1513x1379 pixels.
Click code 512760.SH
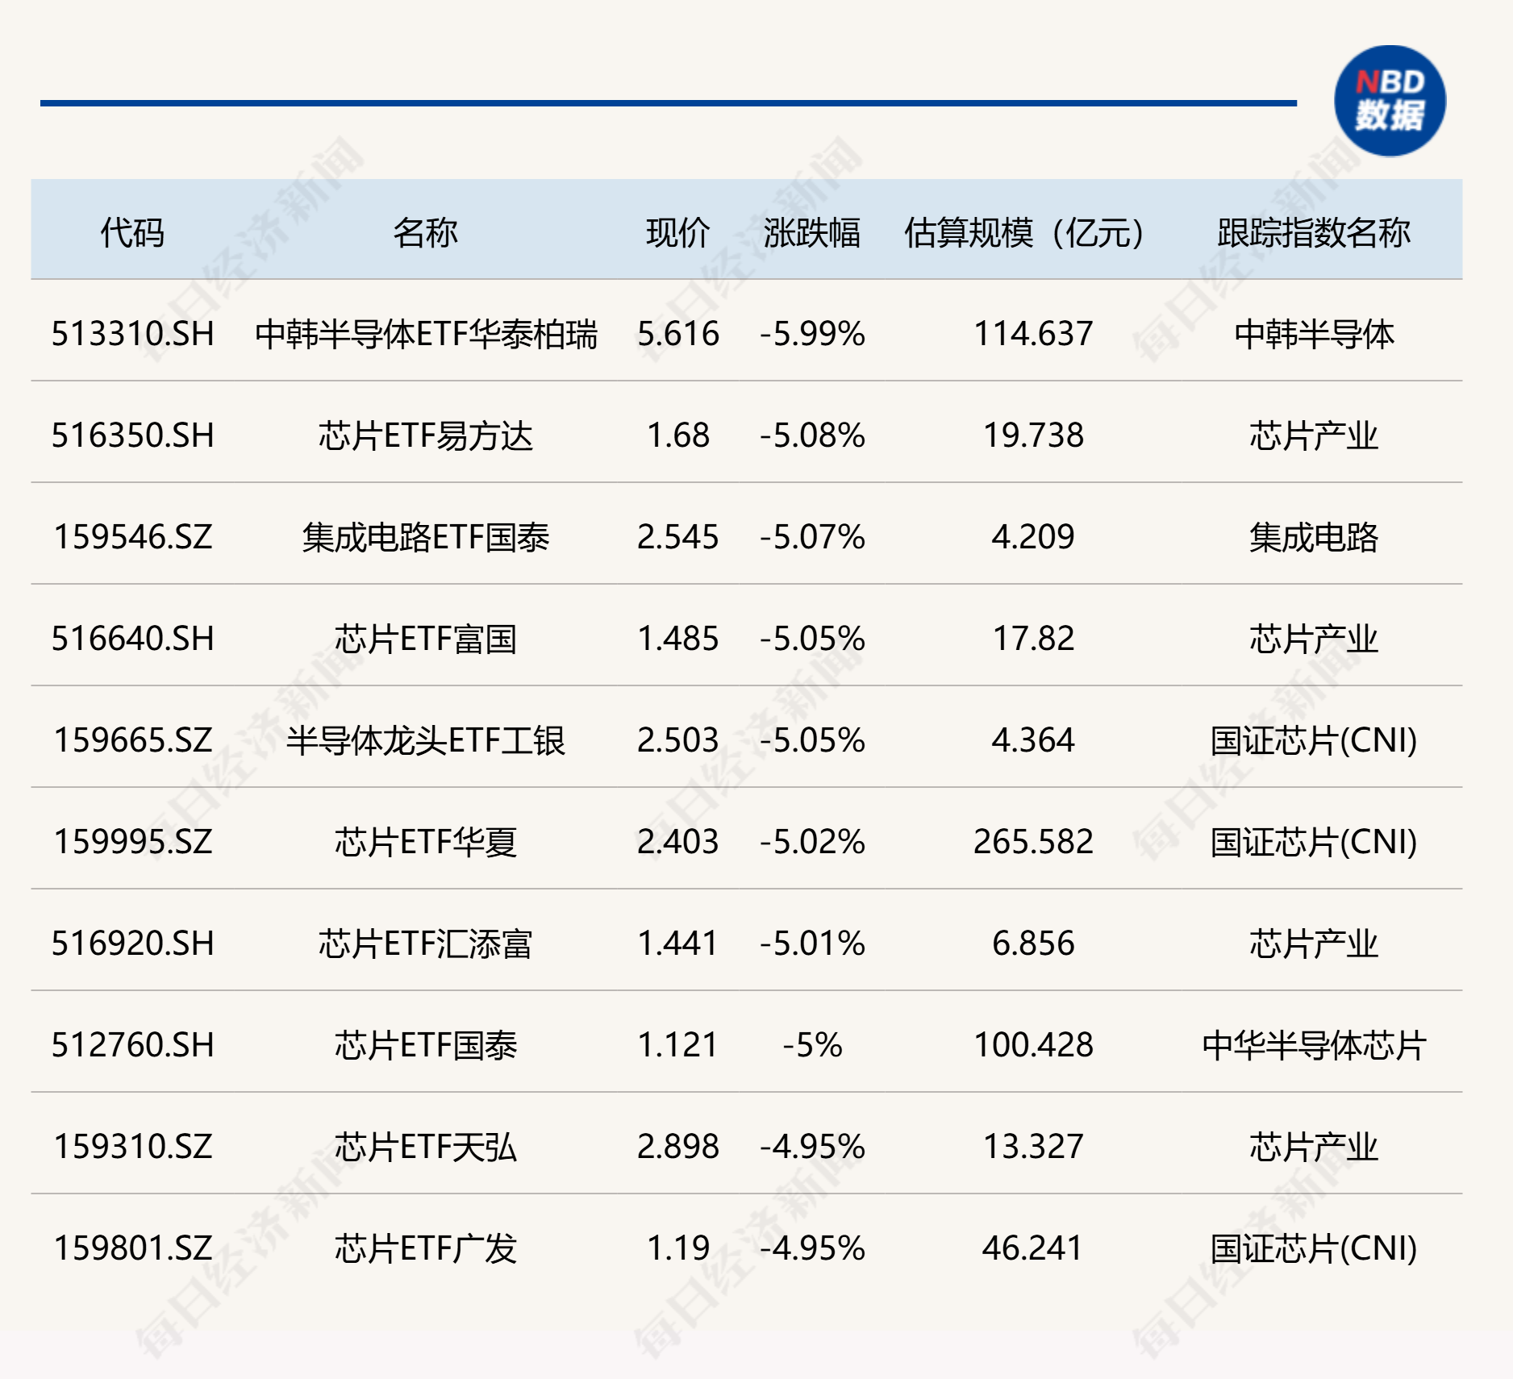(x=133, y=1045)
